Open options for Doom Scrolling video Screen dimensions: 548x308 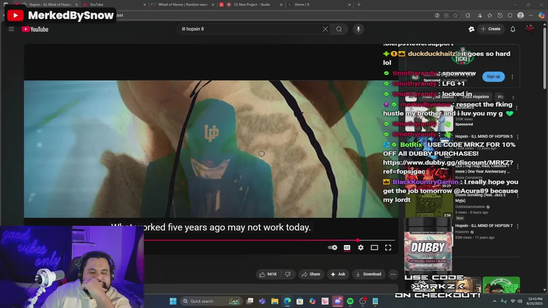point(518,195)
